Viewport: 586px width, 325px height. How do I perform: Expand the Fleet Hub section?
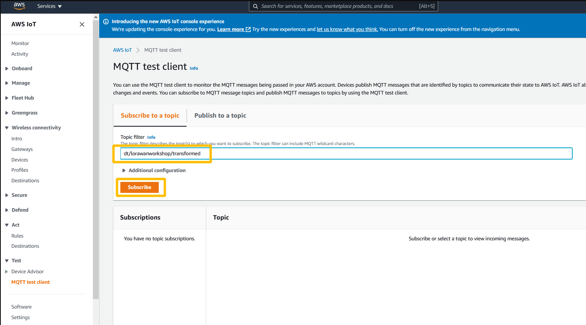point(7,98)
